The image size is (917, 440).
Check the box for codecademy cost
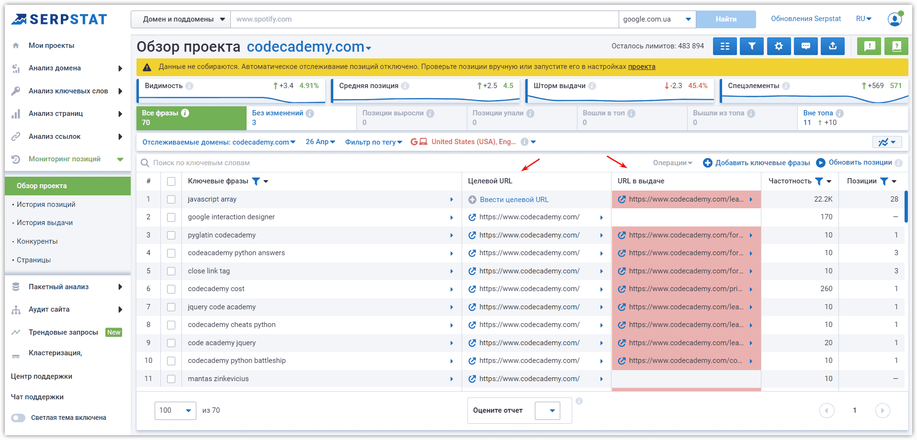tap(171, 289)
